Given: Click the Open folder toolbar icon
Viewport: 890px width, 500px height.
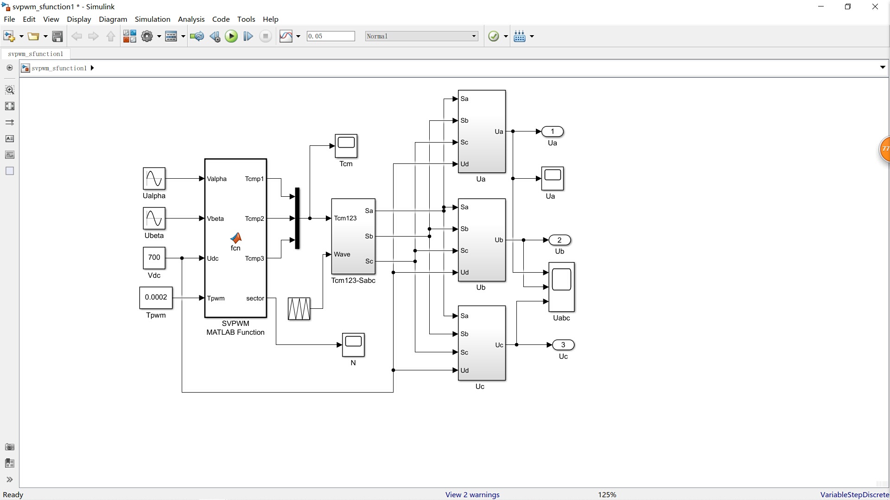Looking at the screenshot, I should pos(33,36).
